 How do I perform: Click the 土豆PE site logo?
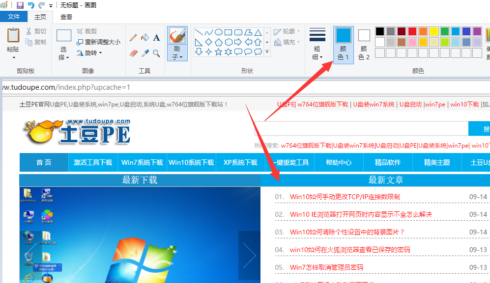78,131
